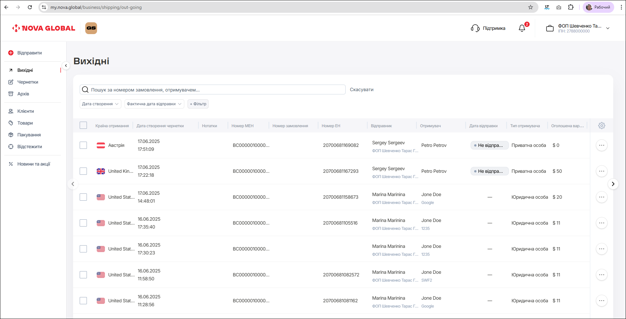Open the GS badge icon
Screen dimensions: 626x319
91,28
